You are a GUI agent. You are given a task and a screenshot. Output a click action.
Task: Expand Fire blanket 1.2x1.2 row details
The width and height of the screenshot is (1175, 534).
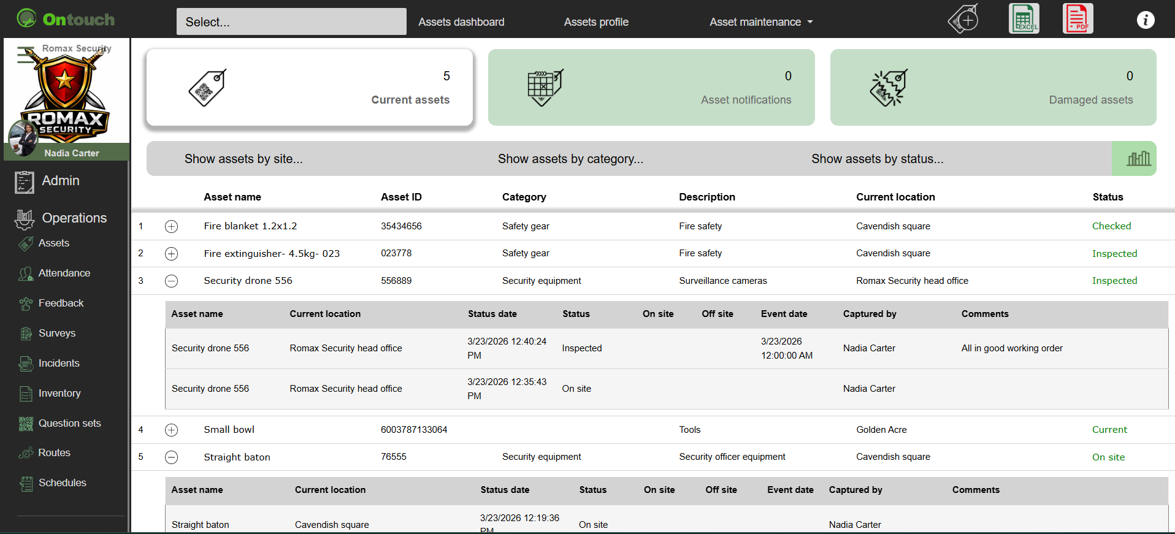click(x=172, y=226)
